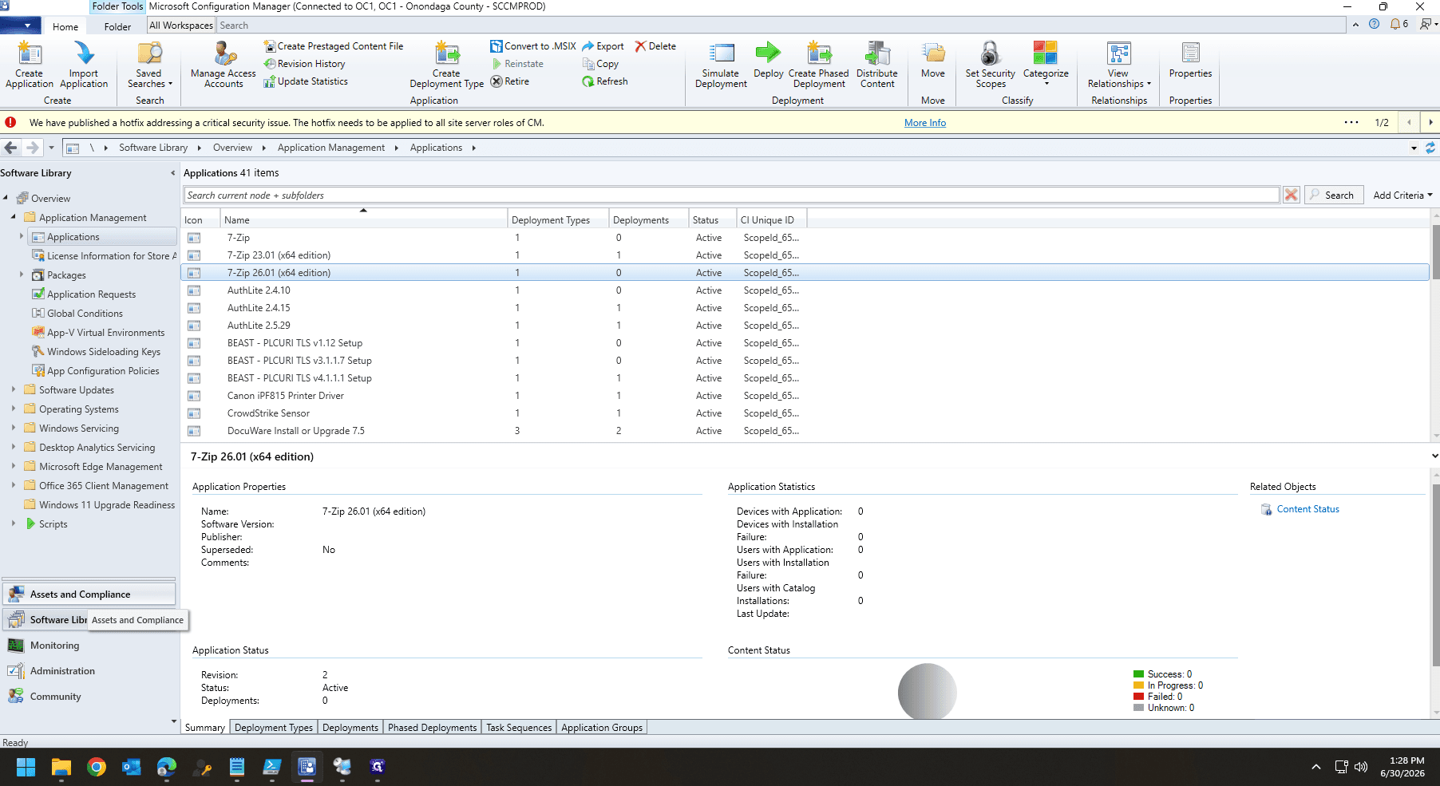Click the Copy button in ribbon
1440x786 pixels.
click(601, 64)
